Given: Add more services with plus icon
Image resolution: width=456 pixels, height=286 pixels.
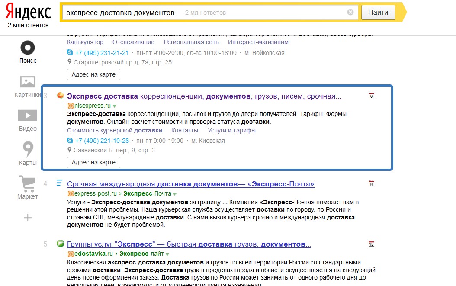Looking at the screenshot, I should 28,218.
